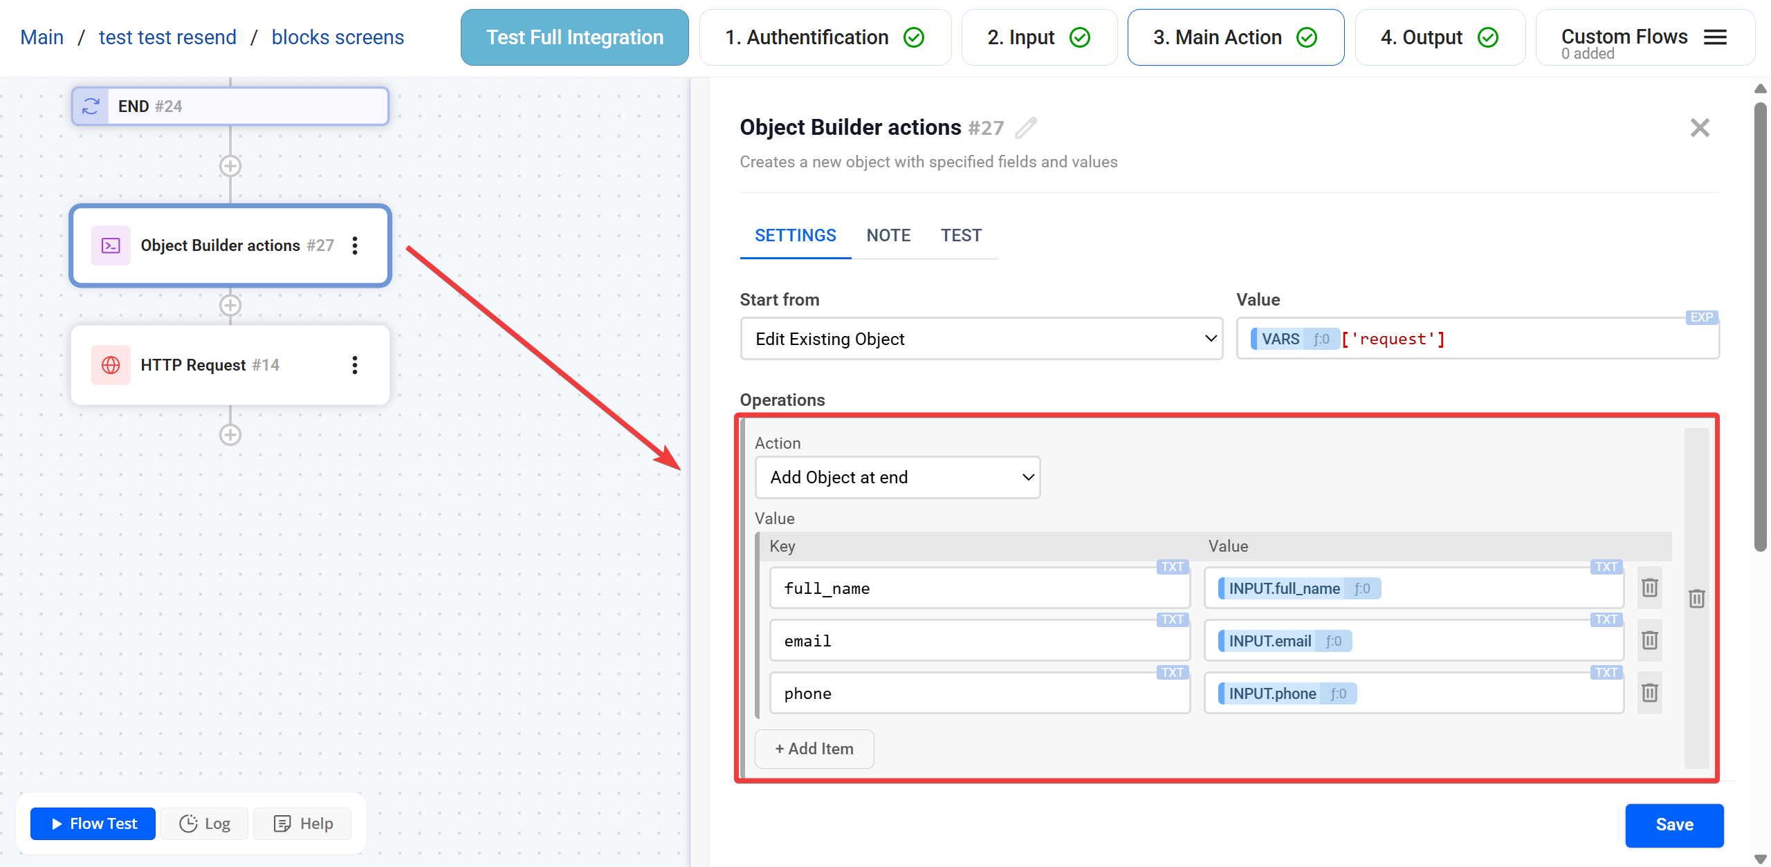
Task: Switch to the TEST tab
Action: click(x=961, y=235)
